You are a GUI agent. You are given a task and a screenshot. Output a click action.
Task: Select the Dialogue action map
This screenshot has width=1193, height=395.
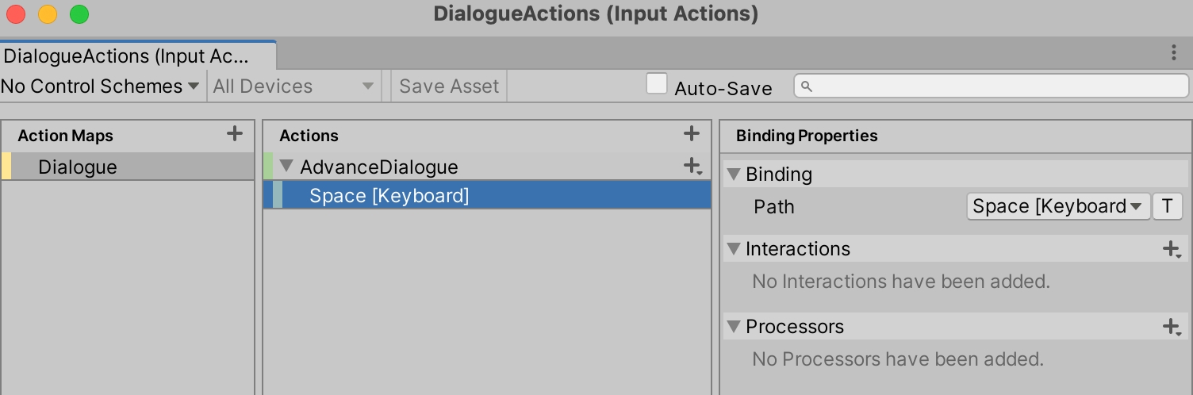[x=78, y=167]
